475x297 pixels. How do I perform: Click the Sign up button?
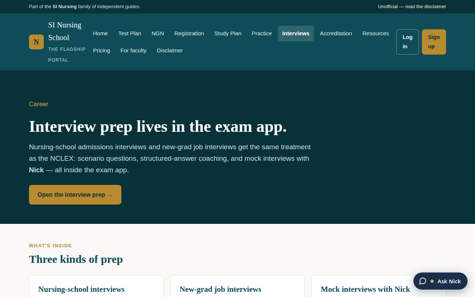(434, 42)
